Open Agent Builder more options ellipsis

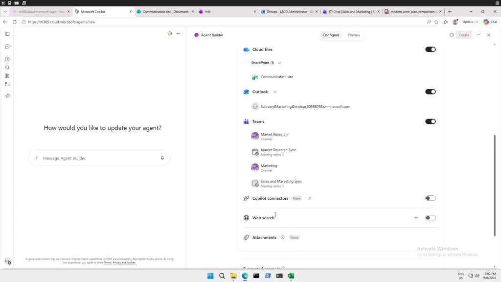(x=478, y=35)
